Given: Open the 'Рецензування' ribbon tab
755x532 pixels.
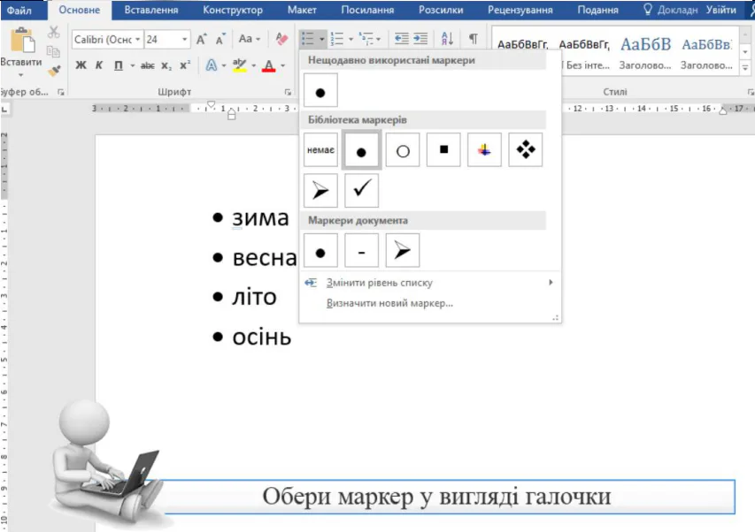Looking at the screenshot, I should [x=521, y=11].
